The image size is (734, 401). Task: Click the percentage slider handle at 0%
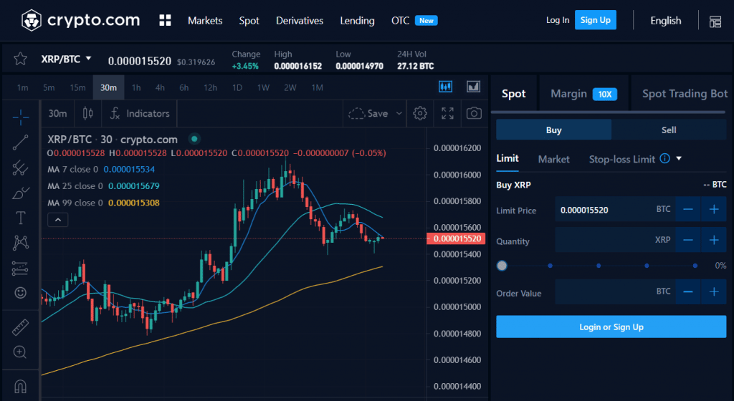(x=502, y=266)
